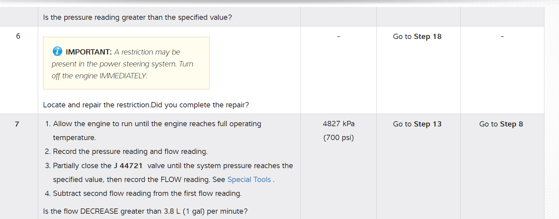Screen dimensions: 559x219
Task: Click the blue info icon beside IMPORTANT
Action: (57, 51)
